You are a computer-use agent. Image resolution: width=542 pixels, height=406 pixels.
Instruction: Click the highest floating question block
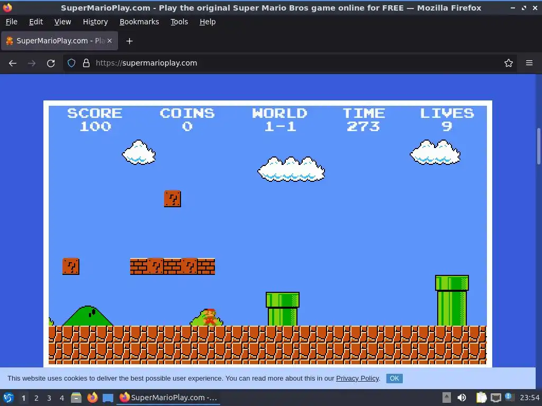coord(173,199)
